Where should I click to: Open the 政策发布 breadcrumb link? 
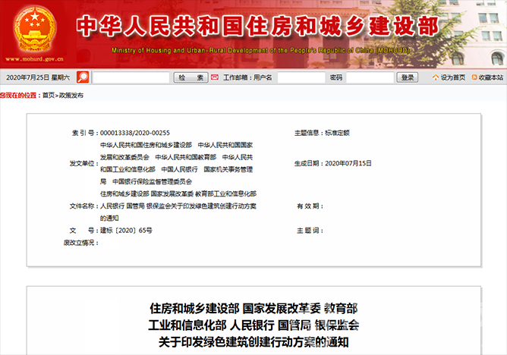[x=71, y=96]
